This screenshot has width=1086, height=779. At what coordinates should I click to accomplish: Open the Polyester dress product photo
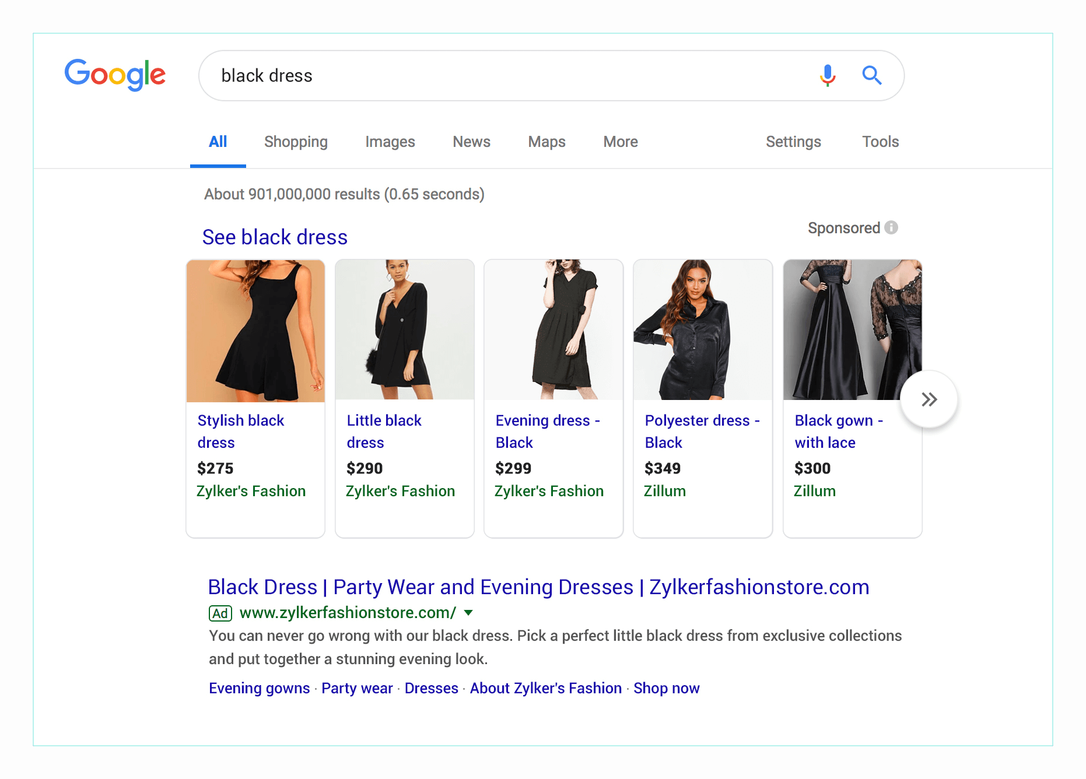[703, 330]
